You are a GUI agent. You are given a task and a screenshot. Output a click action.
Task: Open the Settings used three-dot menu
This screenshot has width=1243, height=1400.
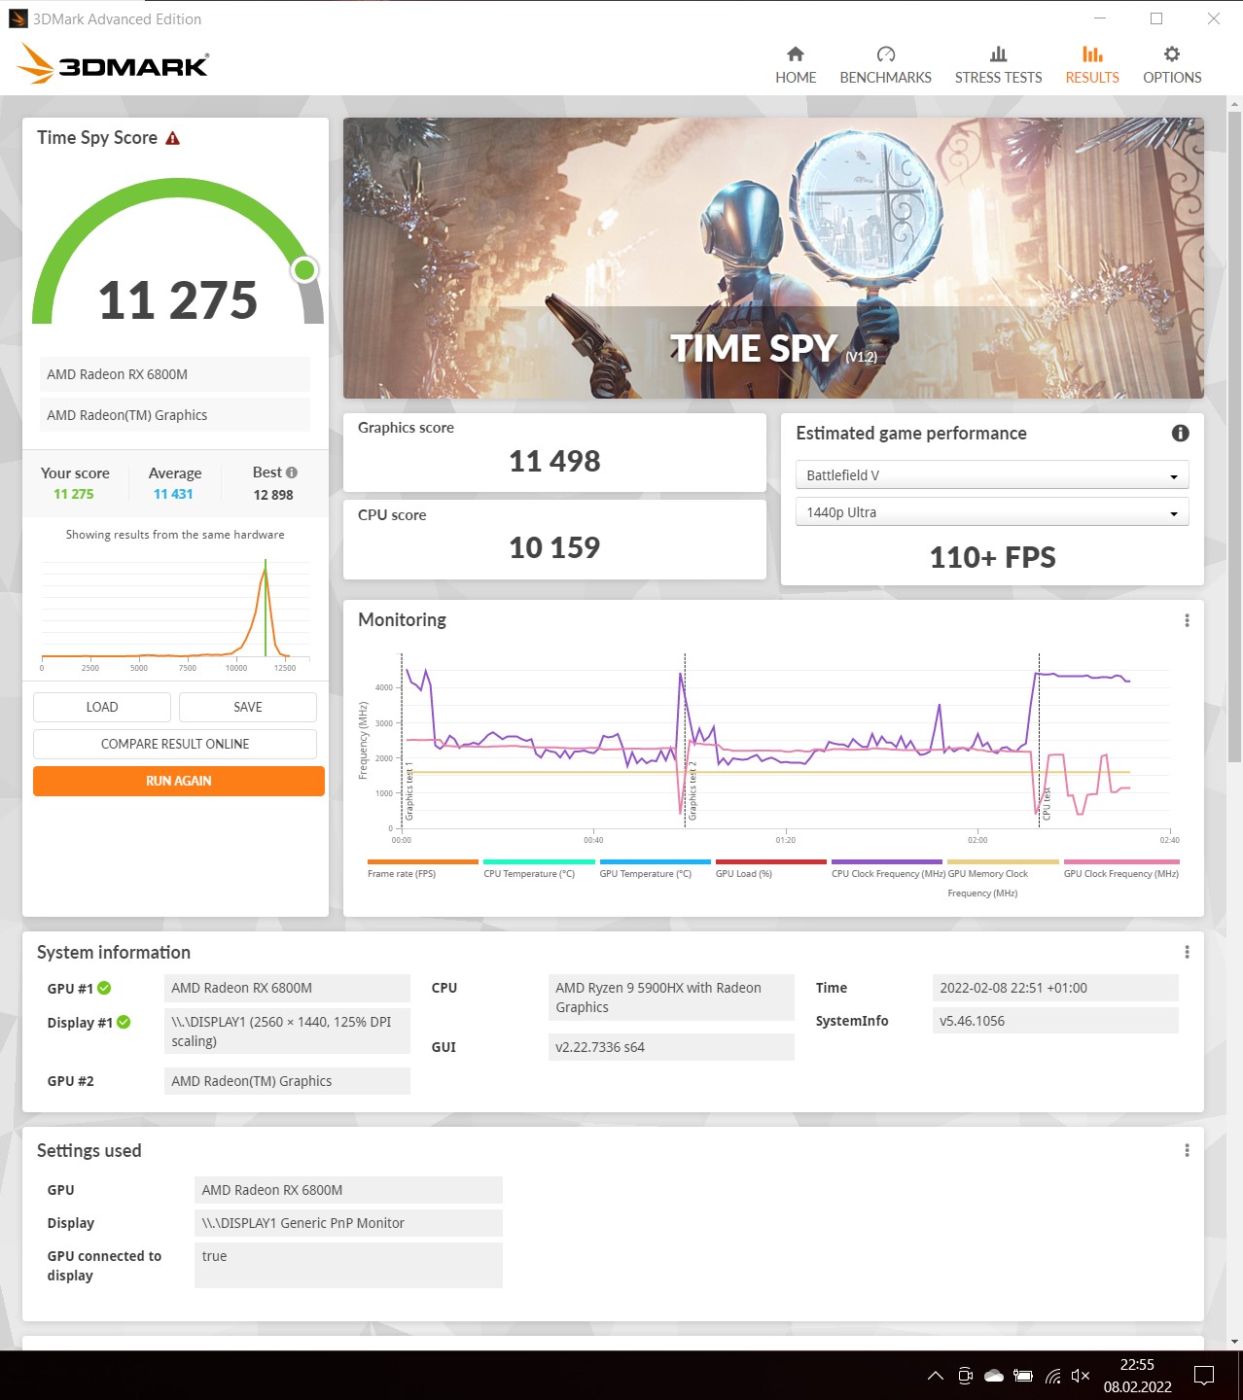(1187, 1150)
